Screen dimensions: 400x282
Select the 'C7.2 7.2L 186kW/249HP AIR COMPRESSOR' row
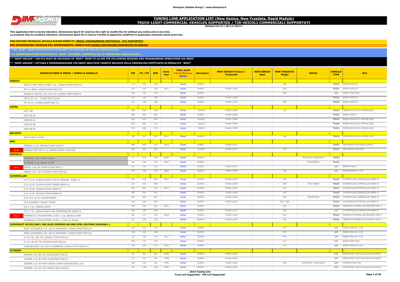(x=198, y=211)
